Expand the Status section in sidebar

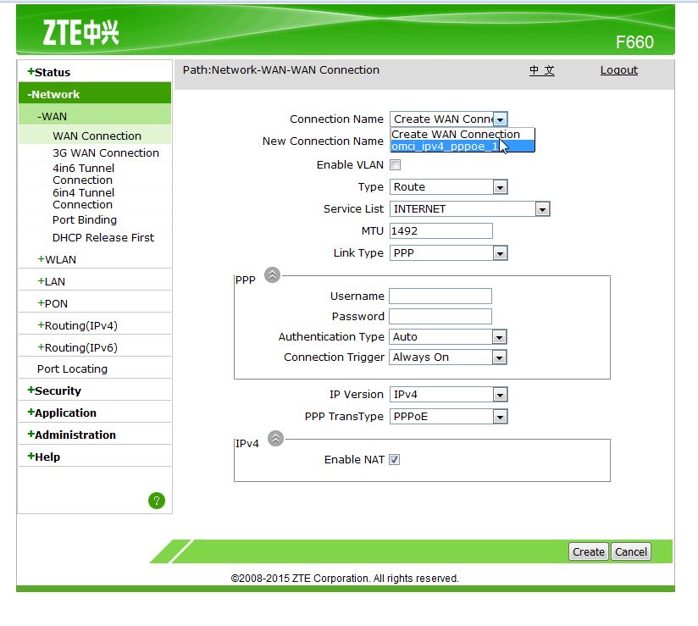47,72
